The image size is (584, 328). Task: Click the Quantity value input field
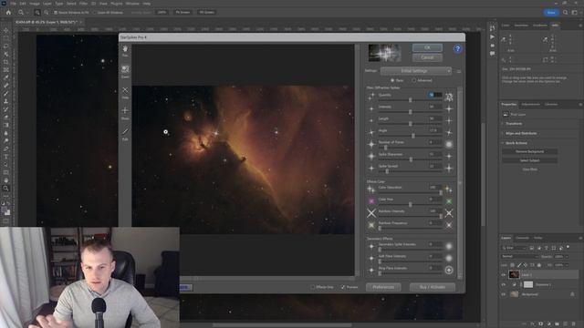tap(434, 95)
